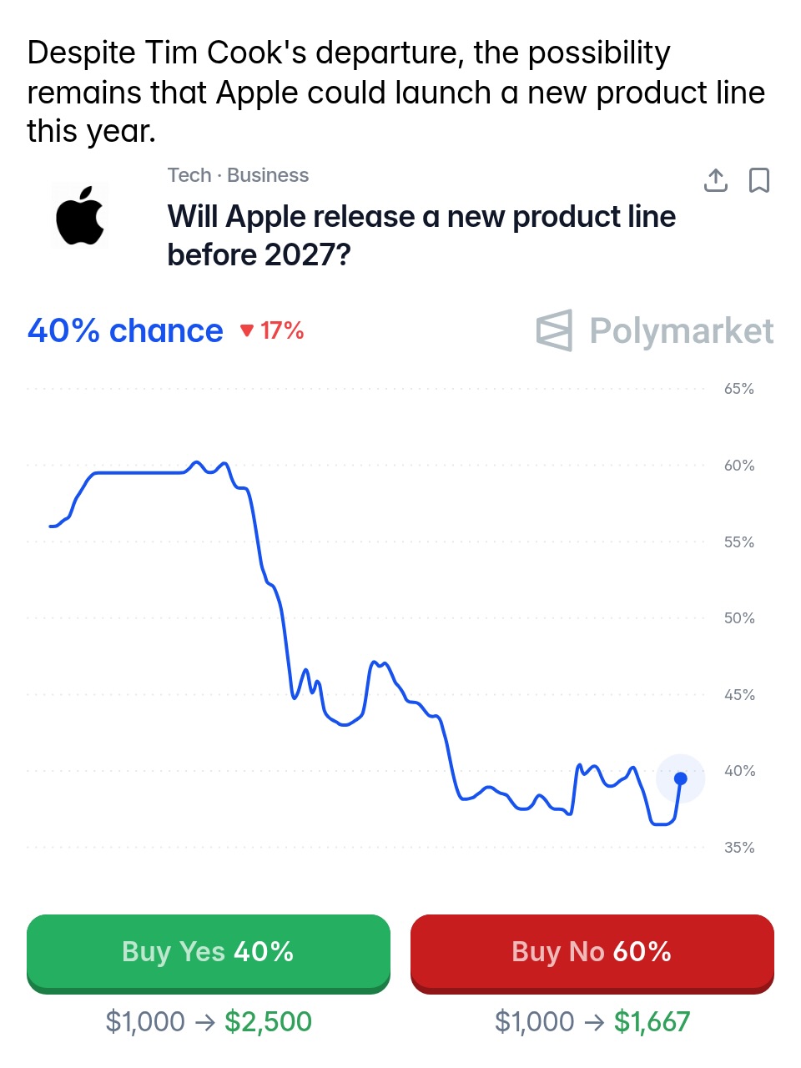Click the $1,000 → $1,667 payout text
Image resolution: width=801 pixels, height=1068 pixels.
(x=592, y=1021)
